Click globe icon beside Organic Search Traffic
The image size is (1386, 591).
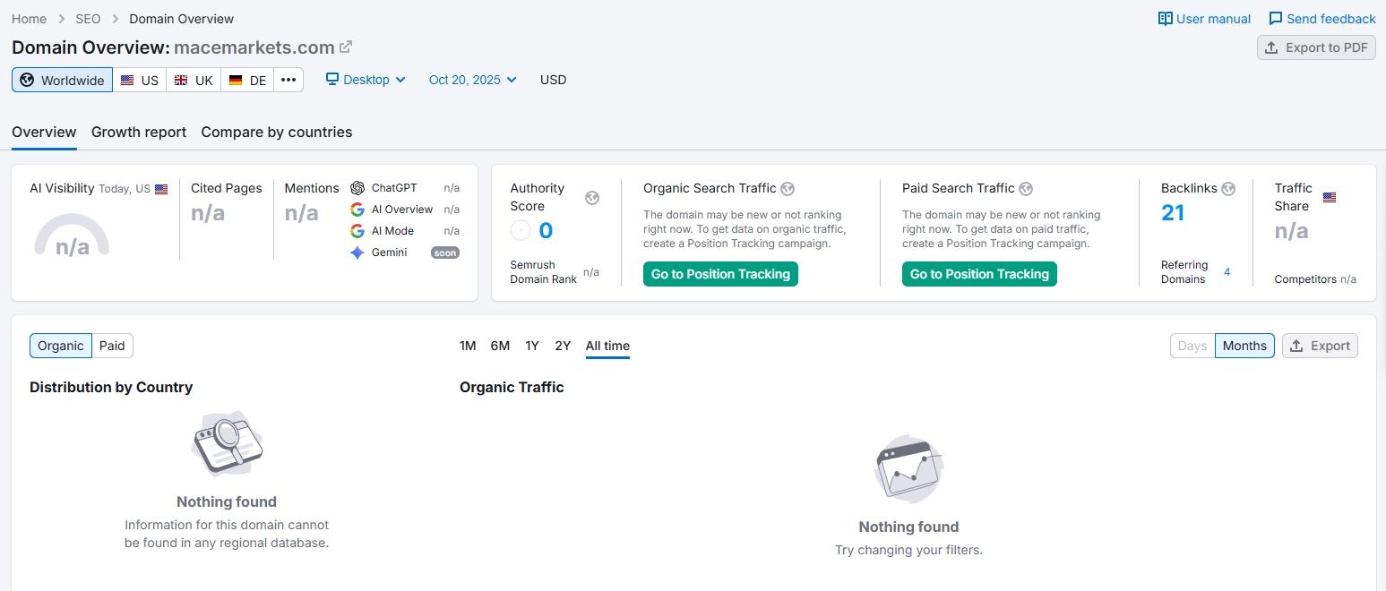click(788, 188)
